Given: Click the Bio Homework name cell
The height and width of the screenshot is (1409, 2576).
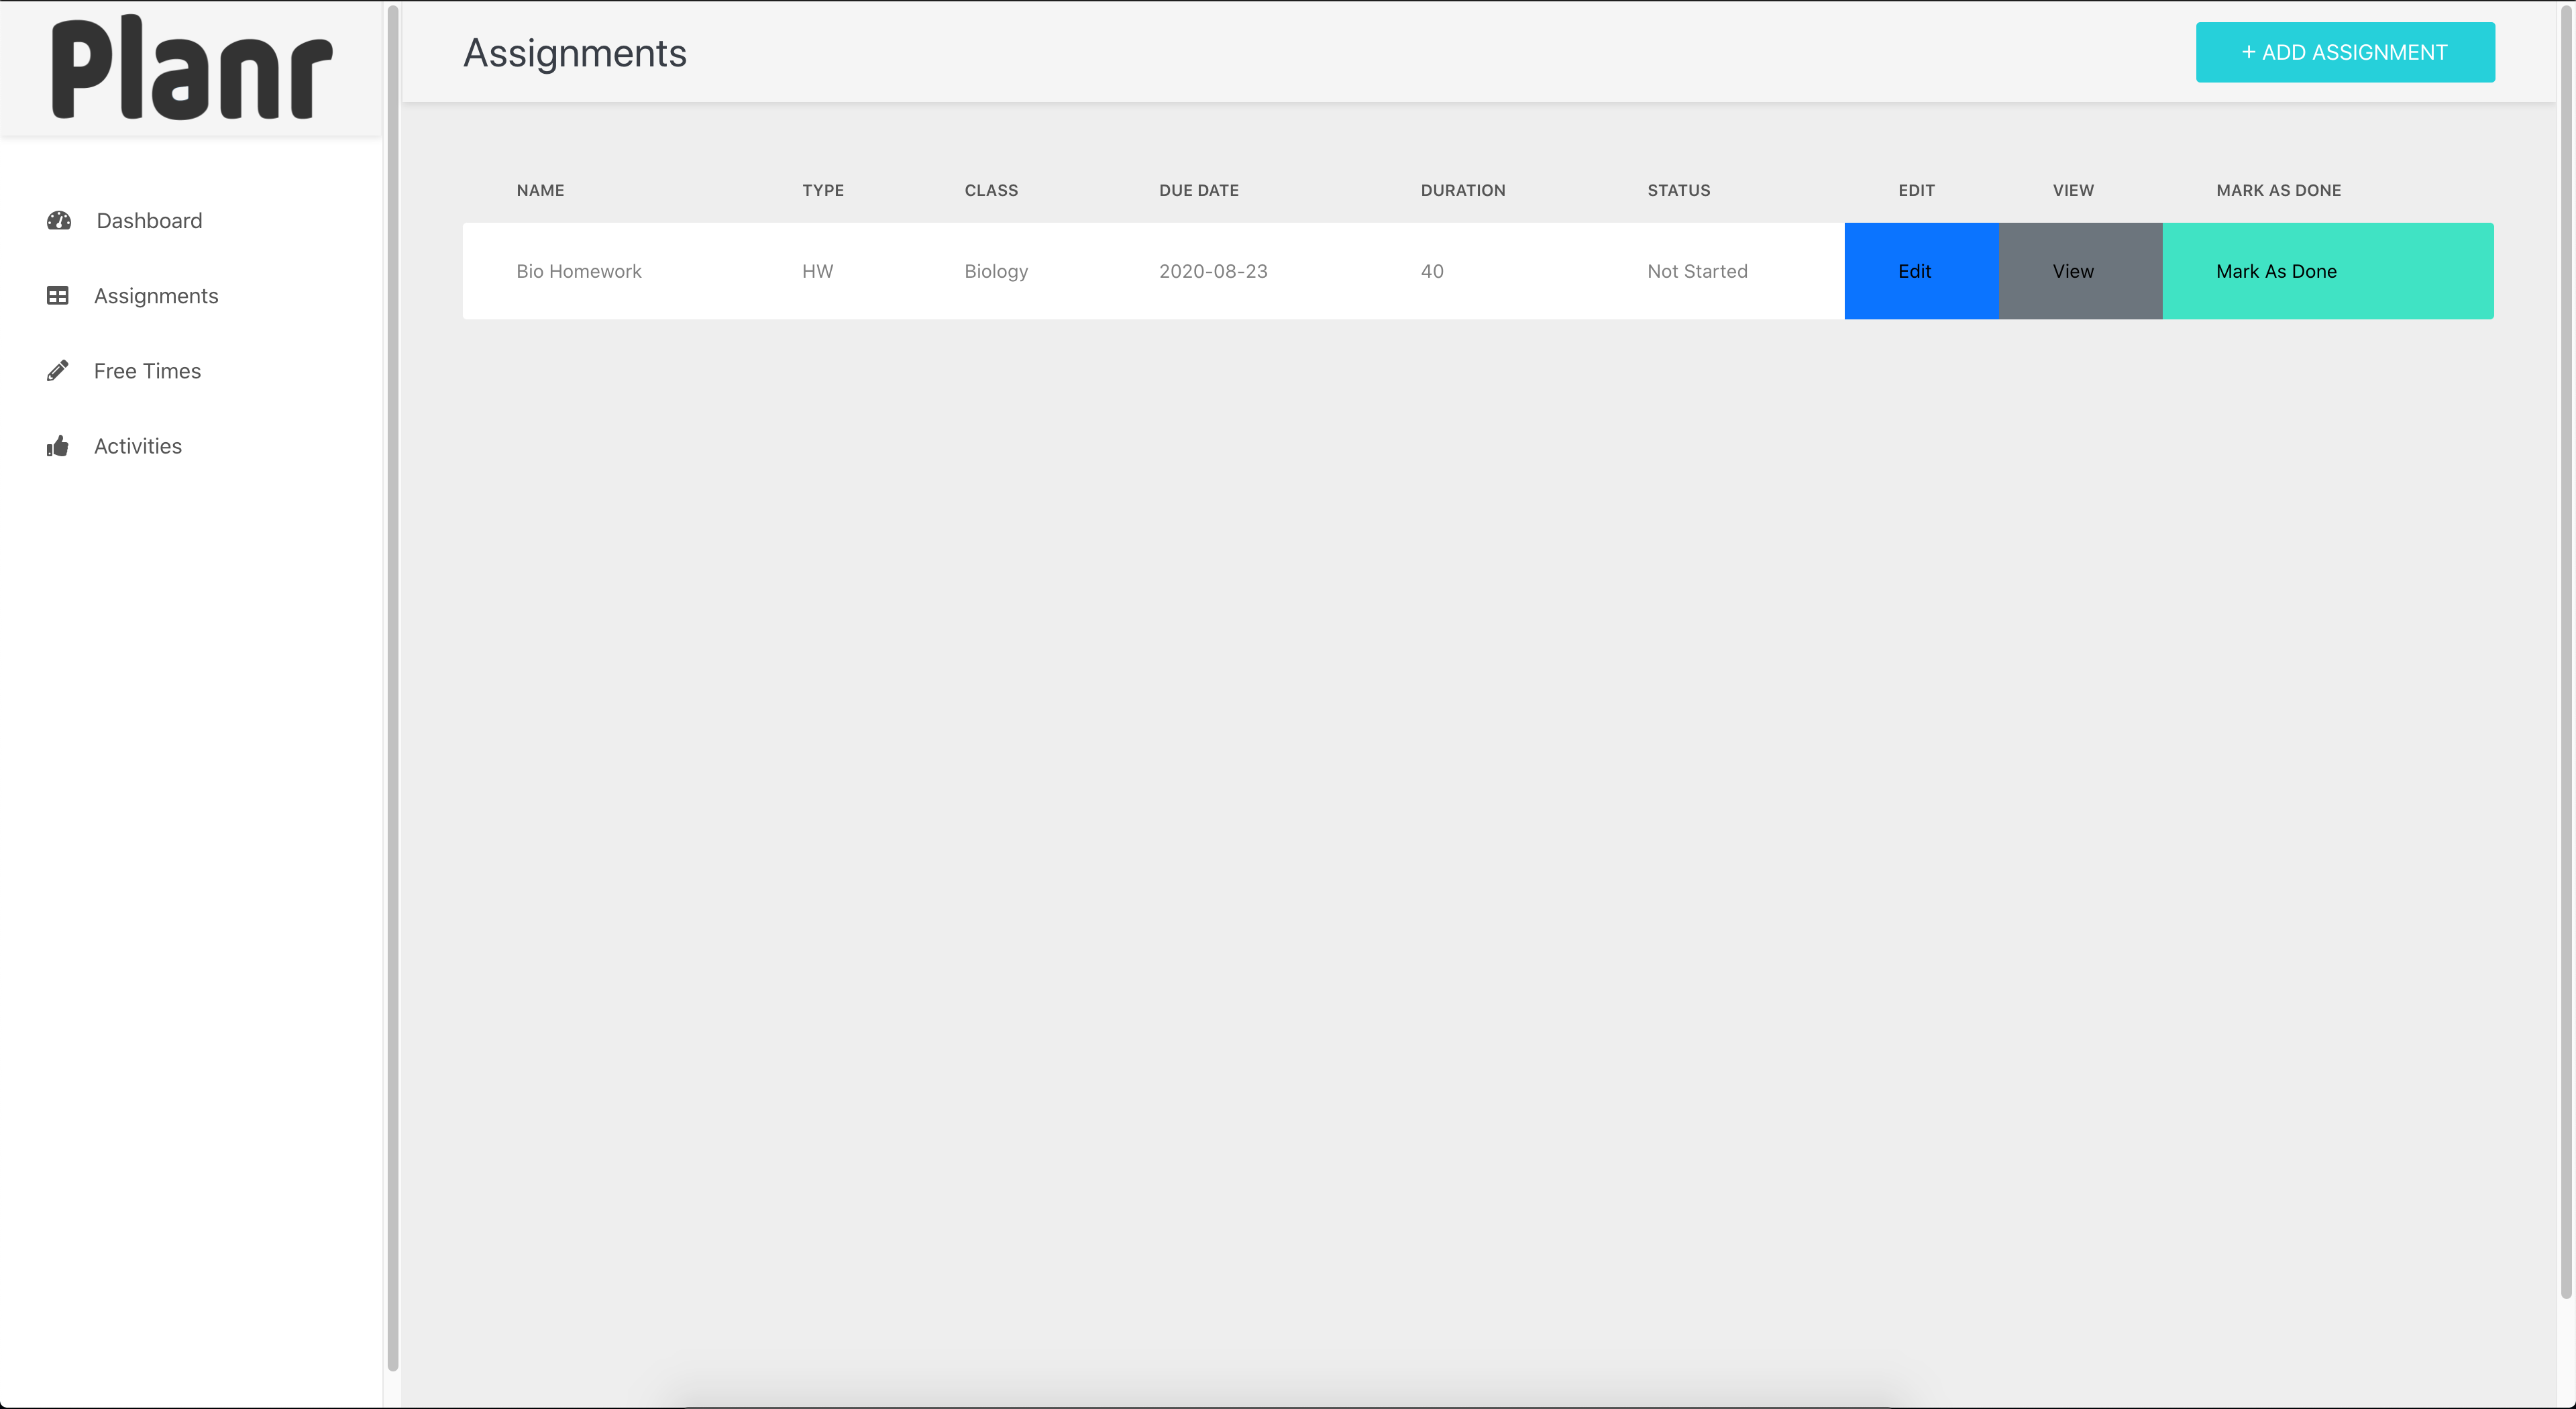Looking at the screenshot, I should point(578,271).
